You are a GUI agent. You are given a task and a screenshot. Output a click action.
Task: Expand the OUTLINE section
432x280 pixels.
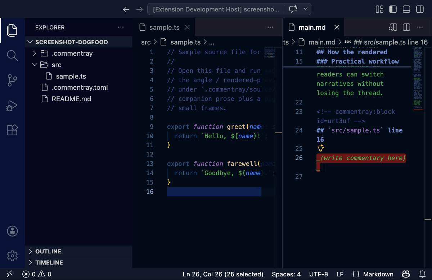(x=78, y=251)
